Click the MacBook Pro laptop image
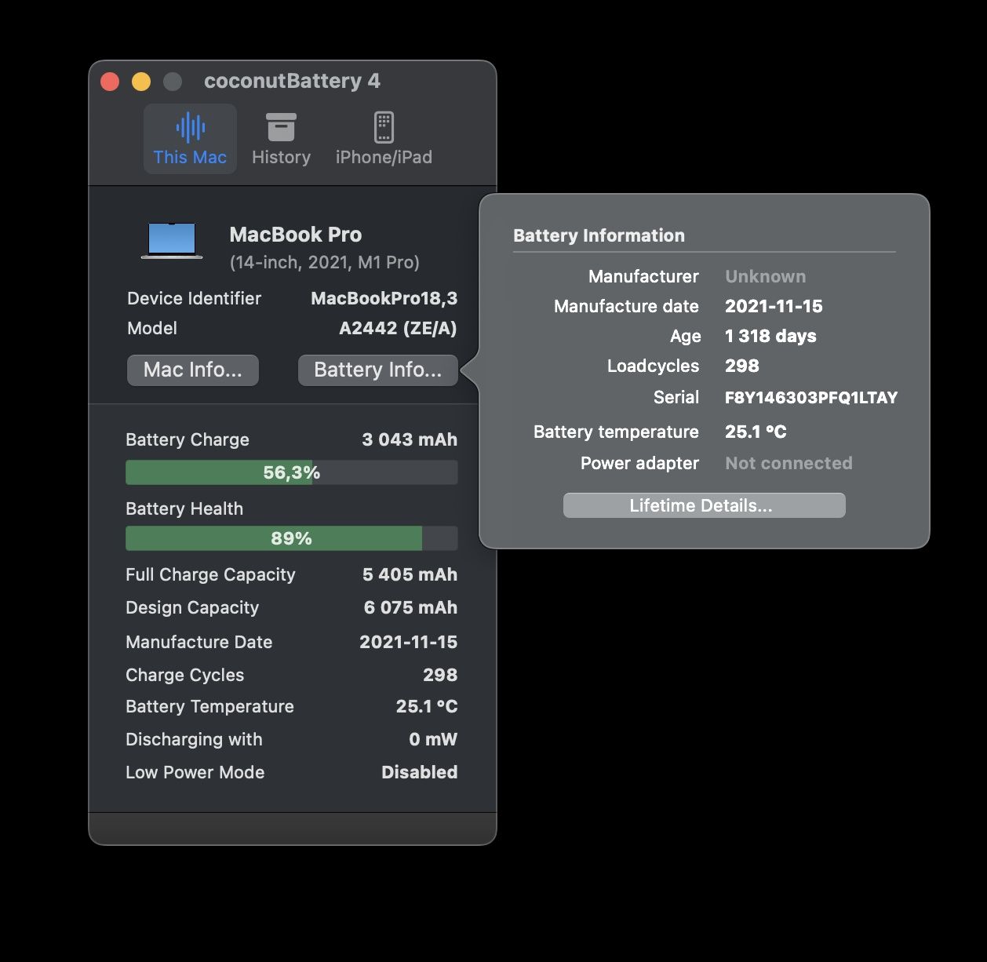 (x=172, y=241)
